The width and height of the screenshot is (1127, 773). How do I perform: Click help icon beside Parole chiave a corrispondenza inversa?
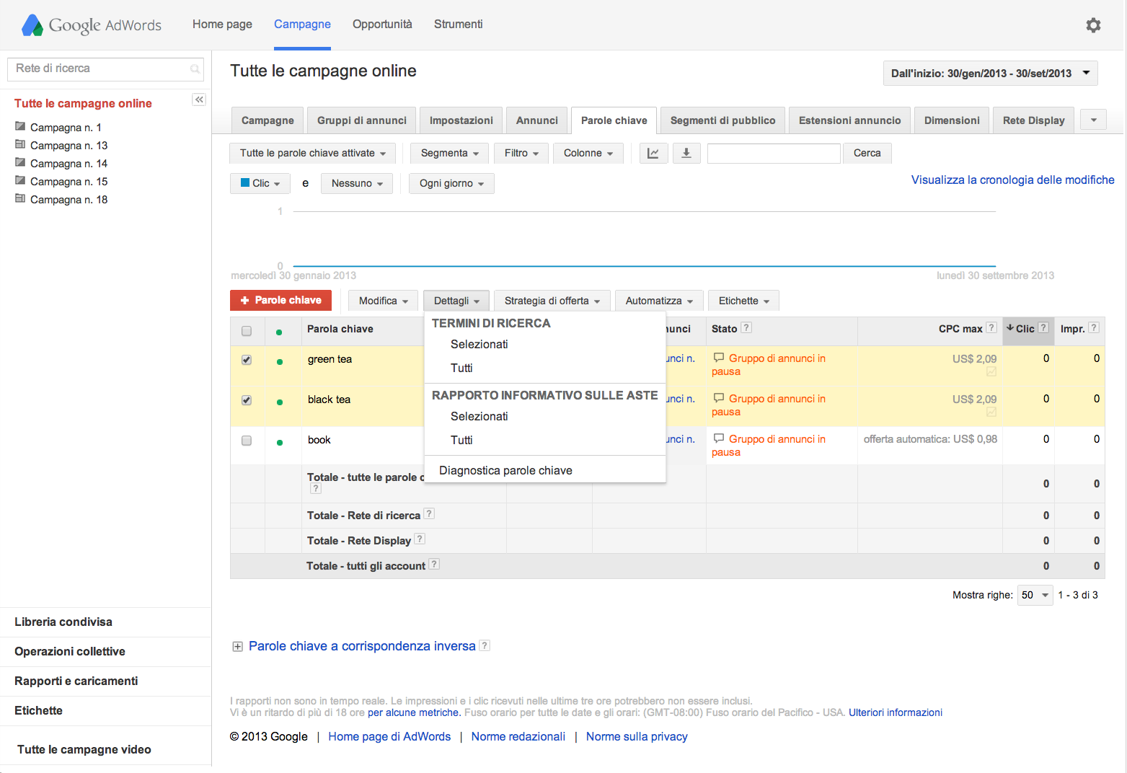click(485, 645)
